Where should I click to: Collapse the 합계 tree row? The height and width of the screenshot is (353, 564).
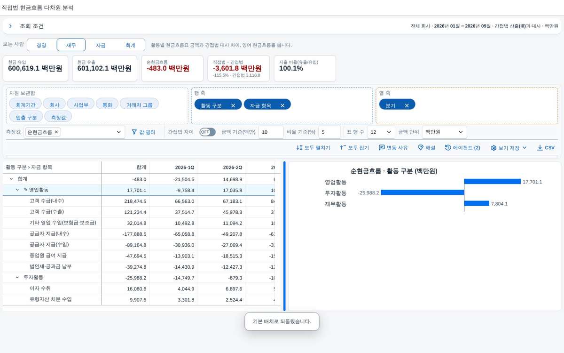[x=11, y=179]
